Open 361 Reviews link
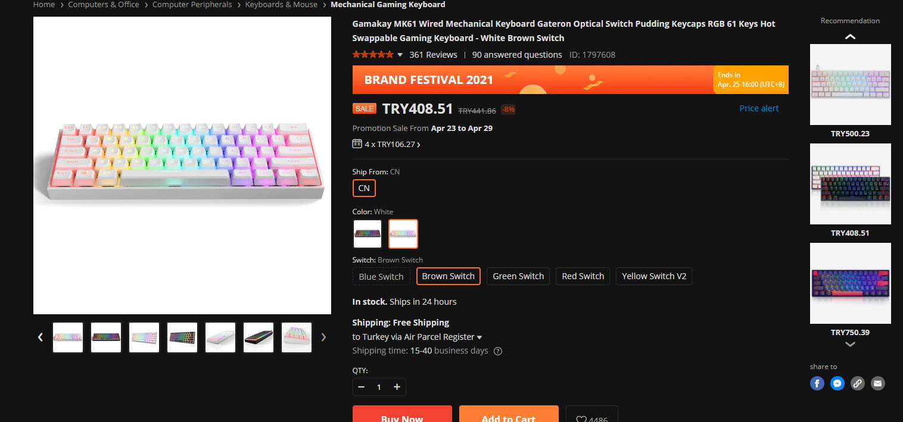This screenshot has width=903, height=422. 433,55
